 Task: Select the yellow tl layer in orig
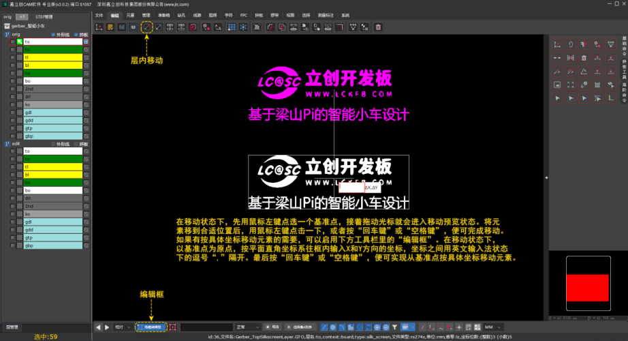[x=53, y=57]
